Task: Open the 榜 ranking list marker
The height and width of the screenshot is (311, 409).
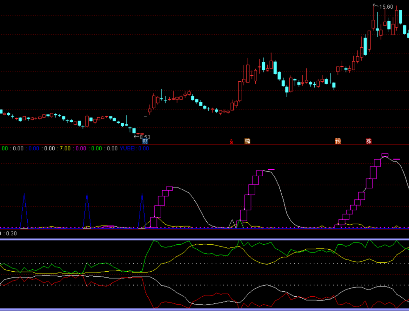Action: (247, 141)
